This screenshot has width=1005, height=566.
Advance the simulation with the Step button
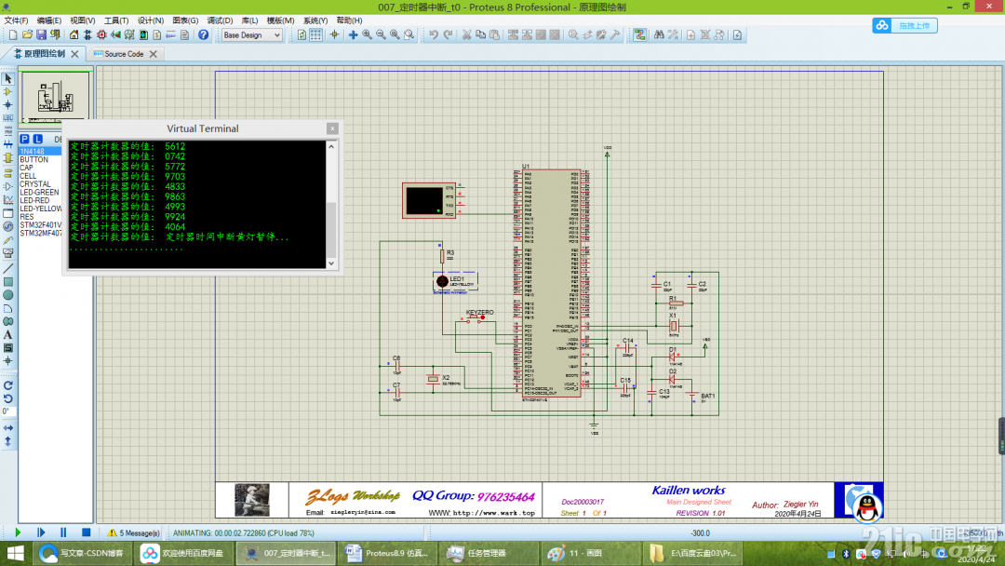(x=40, y=532)
